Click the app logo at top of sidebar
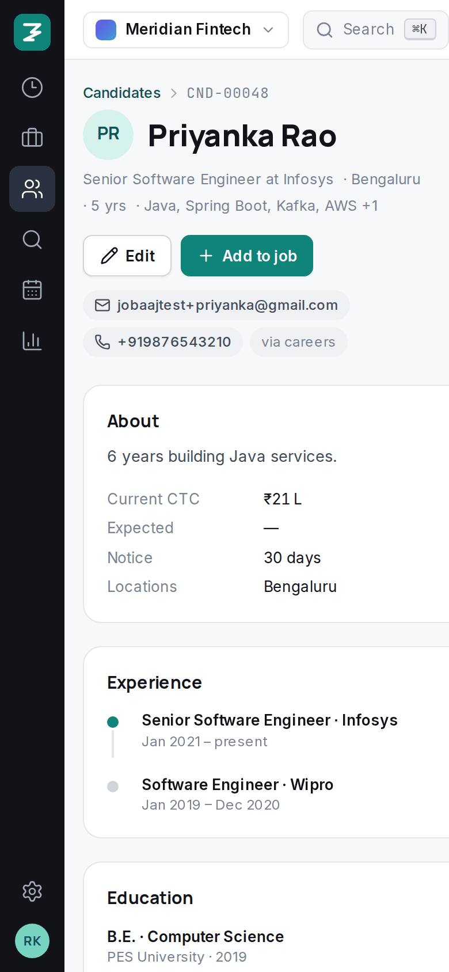 (32, 32)
